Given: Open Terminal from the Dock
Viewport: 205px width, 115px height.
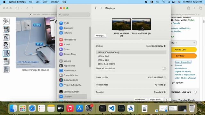Looking at the screenshot, I should [102, 108].
